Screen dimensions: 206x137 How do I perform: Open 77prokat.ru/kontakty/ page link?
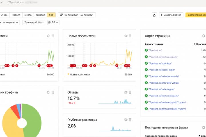[x=160, y=63]
